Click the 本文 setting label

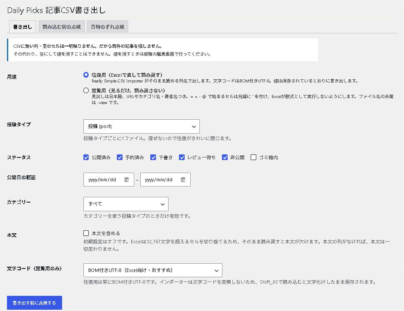coord(12,235)
